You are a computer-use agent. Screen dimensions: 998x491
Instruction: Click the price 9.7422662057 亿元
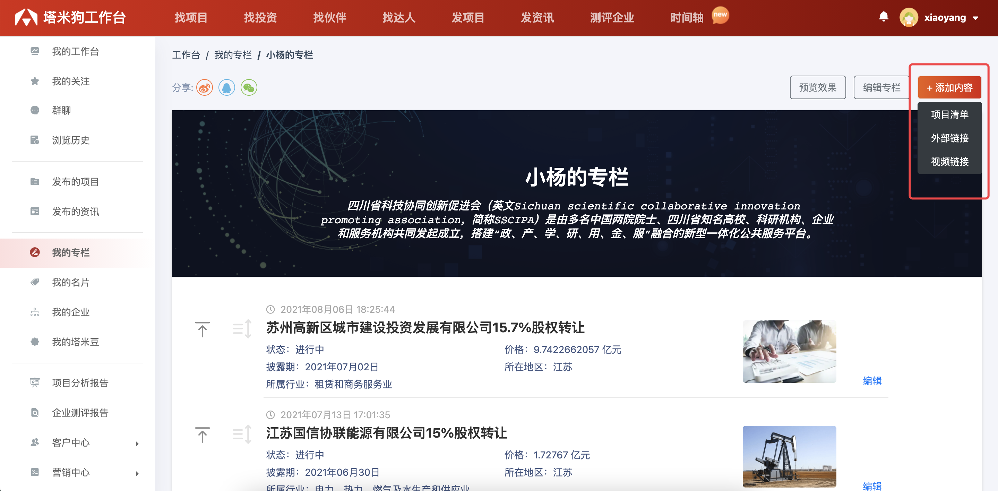(577, 350)
